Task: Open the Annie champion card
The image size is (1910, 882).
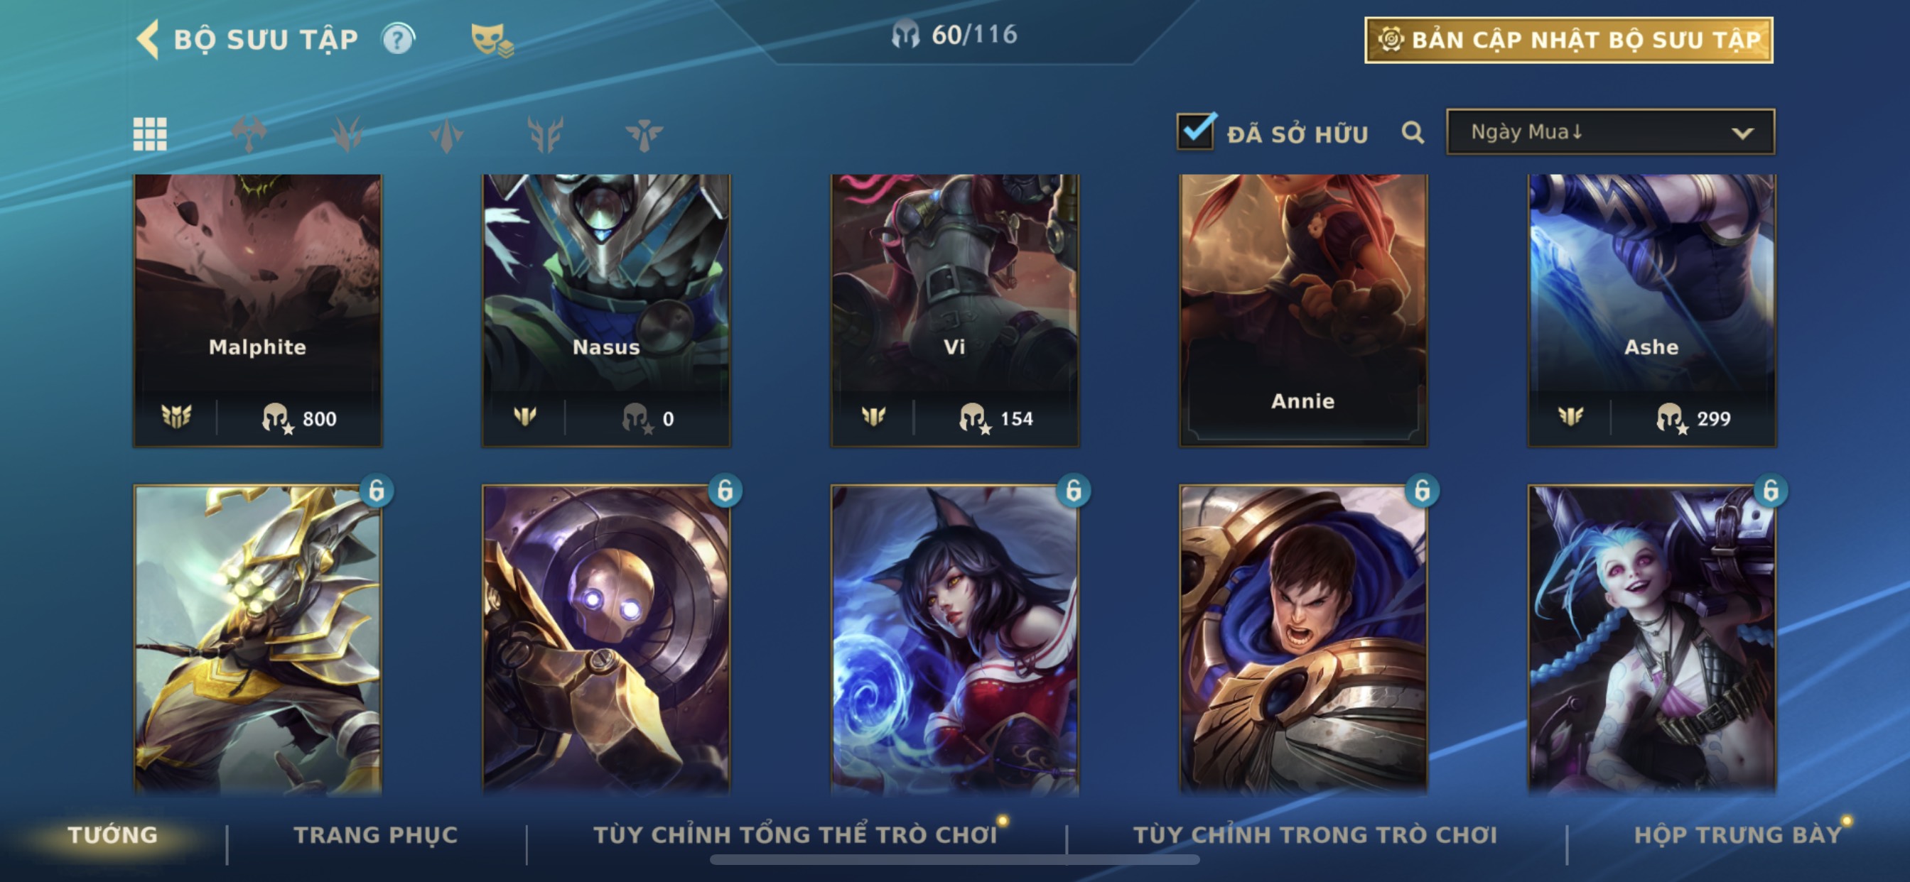Action: click(1302, 310)
